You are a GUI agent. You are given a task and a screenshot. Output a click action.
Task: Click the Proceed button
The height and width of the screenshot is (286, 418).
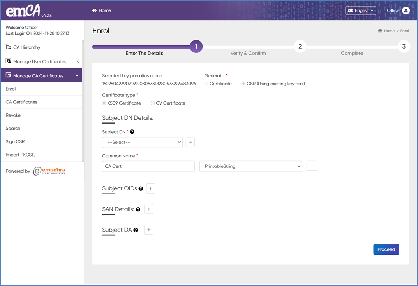pos(386,249)
